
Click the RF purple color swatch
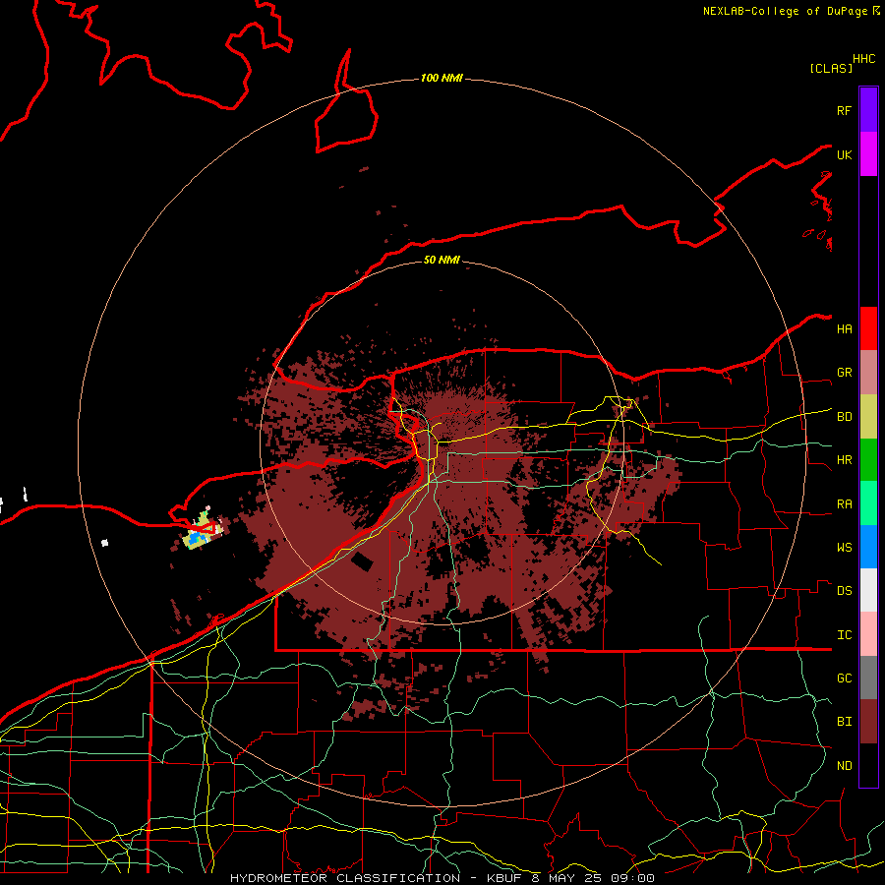point(868,109)
